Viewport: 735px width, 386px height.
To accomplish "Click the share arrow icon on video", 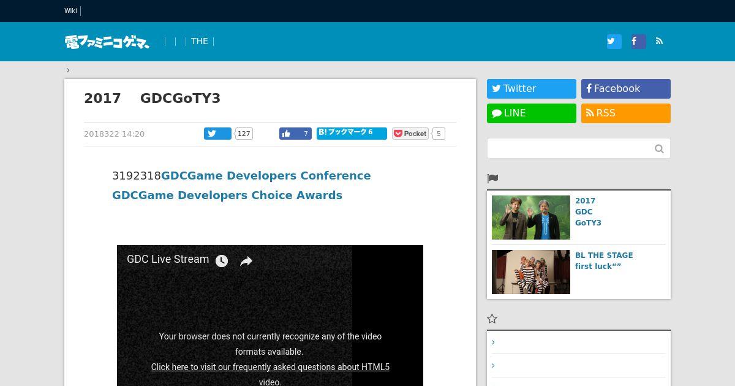I will tap(246, 261).
